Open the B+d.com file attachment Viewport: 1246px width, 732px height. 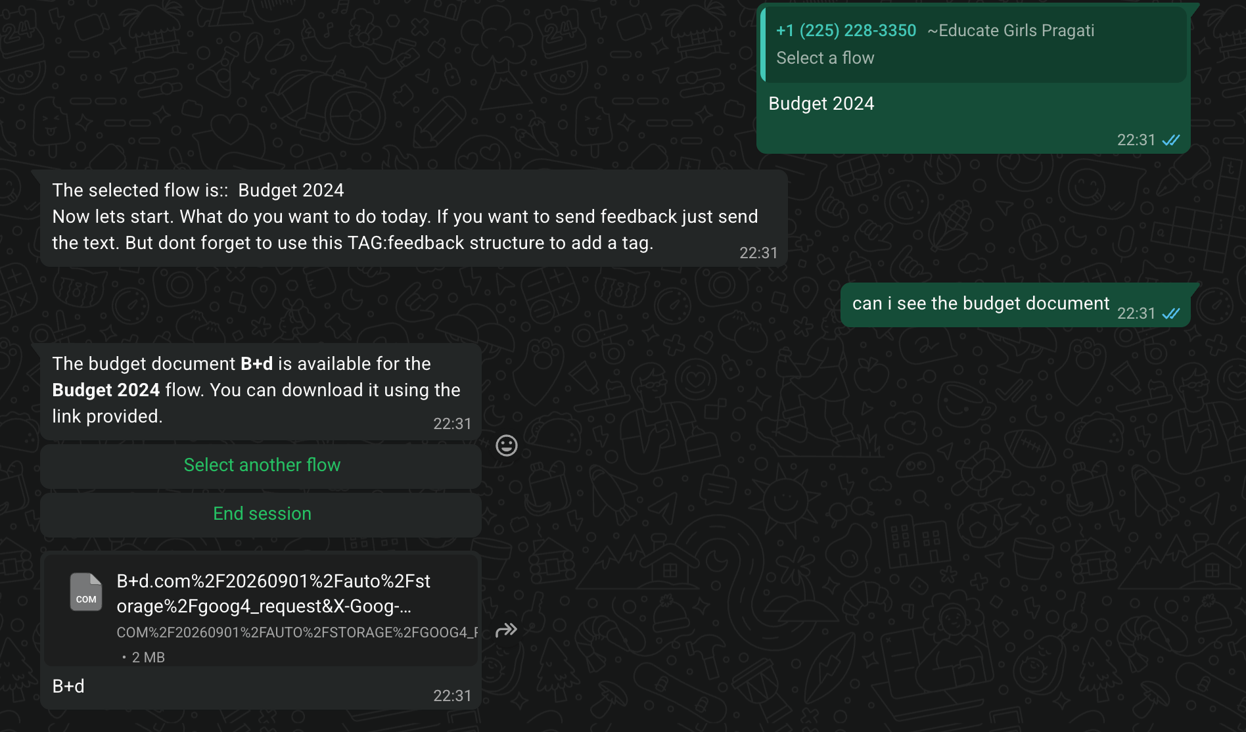(x=262, y=611)
